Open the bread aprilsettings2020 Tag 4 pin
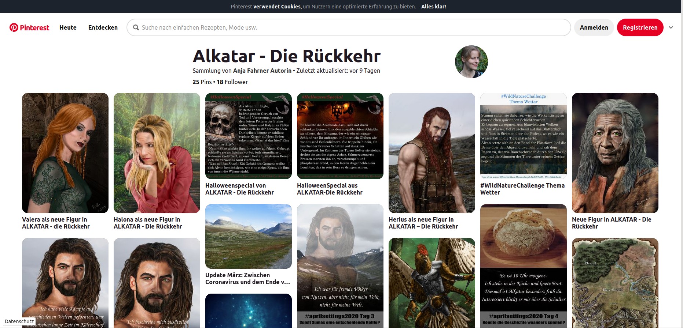The height and width of the screenshot is (328, 683). (524, 266)
